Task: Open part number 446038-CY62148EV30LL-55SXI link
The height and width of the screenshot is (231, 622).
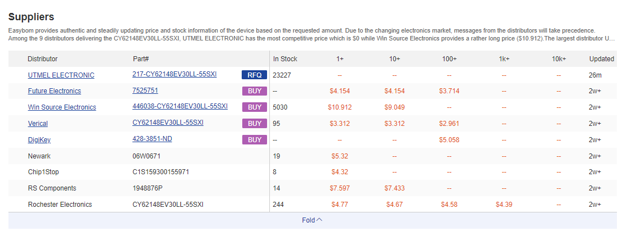Action: (180, 106)
